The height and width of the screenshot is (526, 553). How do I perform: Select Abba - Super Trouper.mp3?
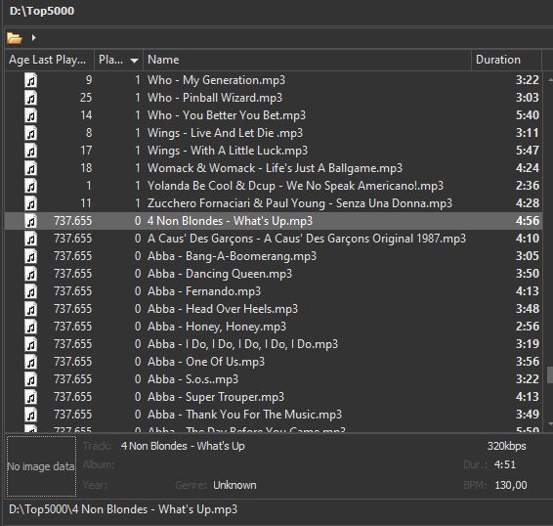tap(216, 397)
